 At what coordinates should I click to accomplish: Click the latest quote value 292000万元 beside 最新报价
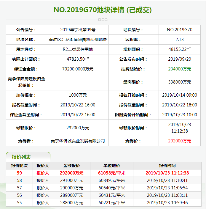[78, 128]
